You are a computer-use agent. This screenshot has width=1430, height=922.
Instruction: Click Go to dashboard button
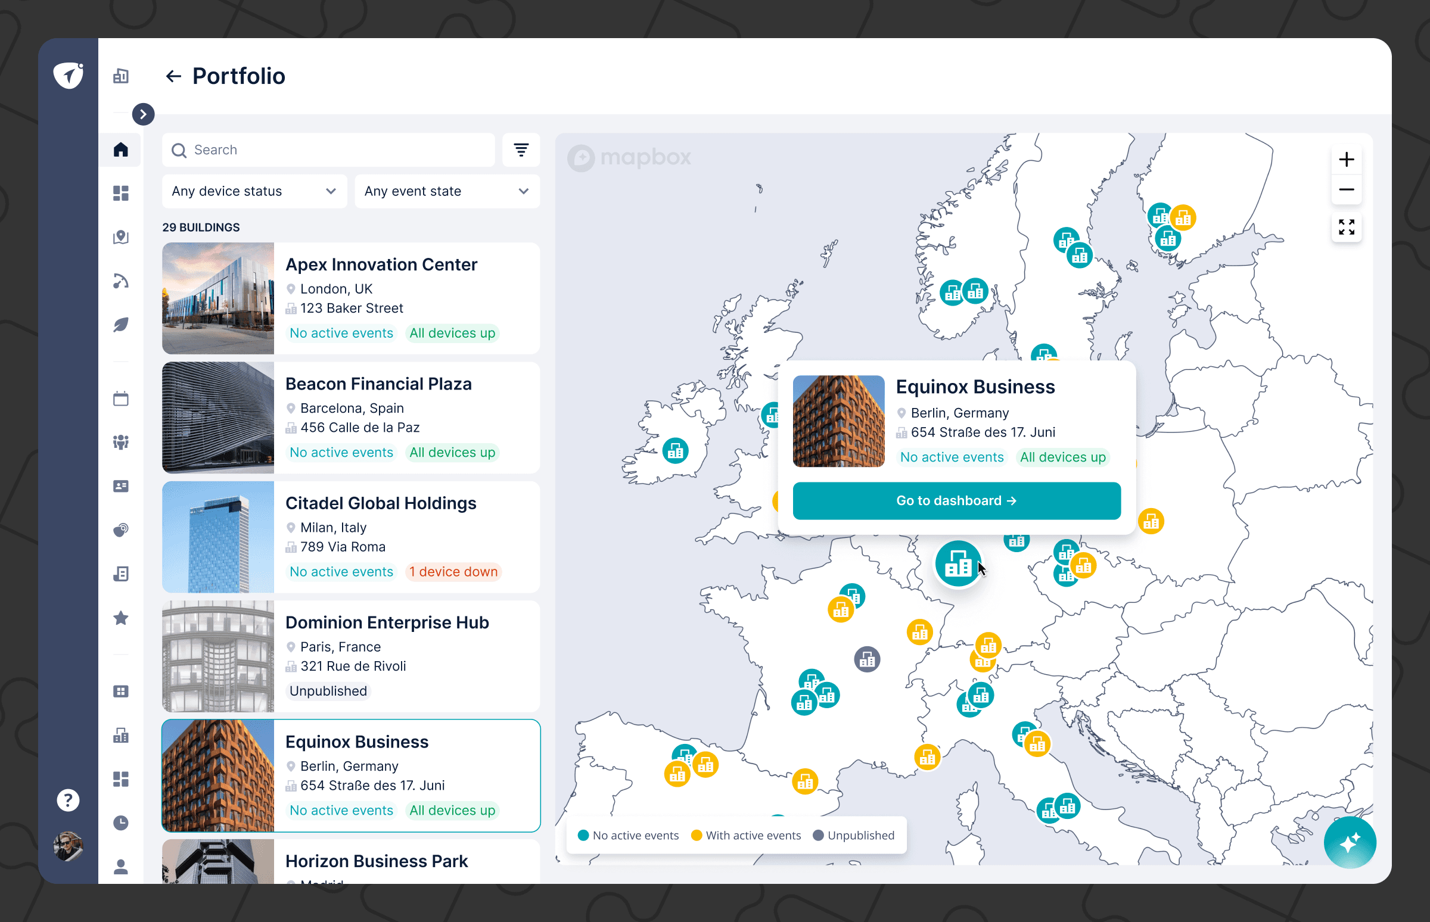(956, 500)
